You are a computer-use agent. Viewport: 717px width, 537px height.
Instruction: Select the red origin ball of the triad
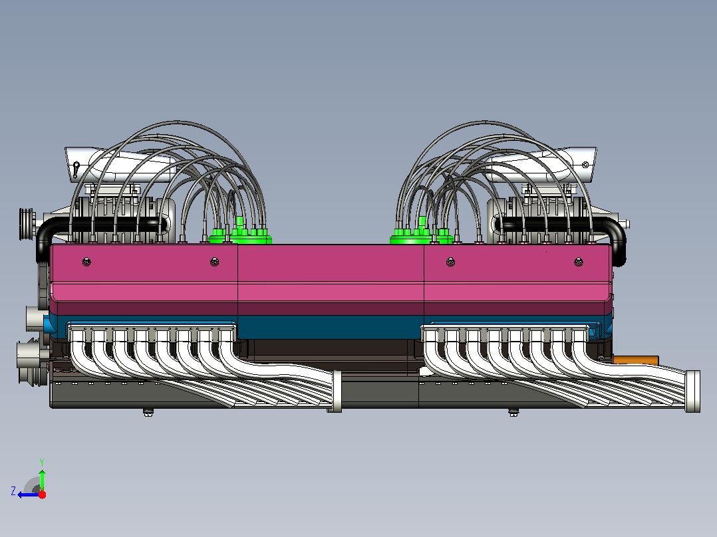tap(42, 494)
